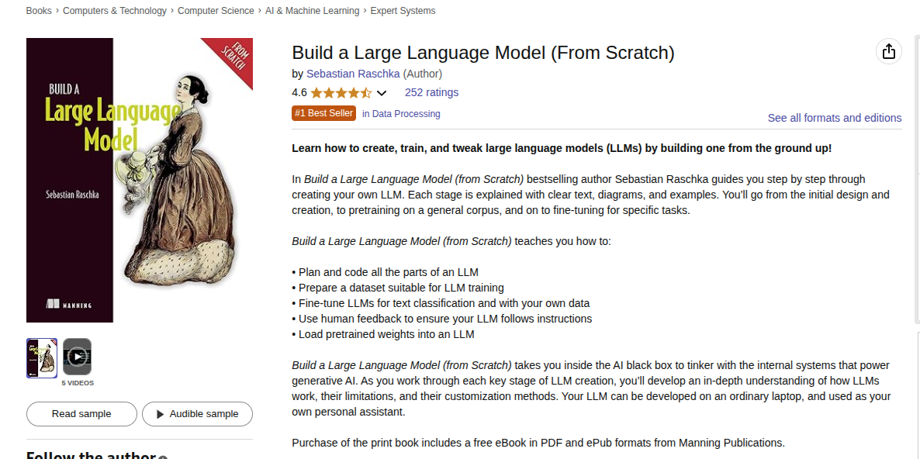Image resolution: width=920 pixels, height=459 pixels.
Task: Click the Audible sample play button
Action: [197, 414]
